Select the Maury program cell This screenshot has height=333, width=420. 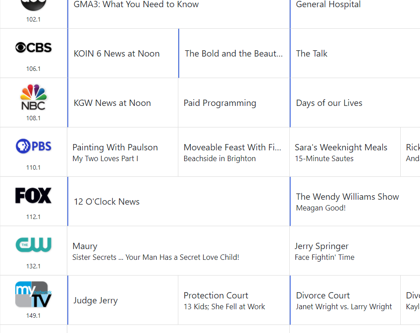(155, 251)
